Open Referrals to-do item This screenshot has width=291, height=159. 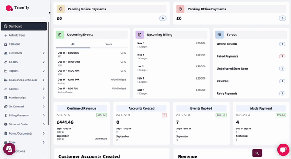tap(251, 81)
